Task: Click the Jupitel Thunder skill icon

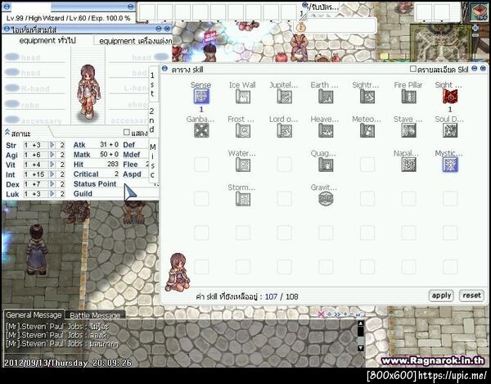Action: tap(284, 96)
